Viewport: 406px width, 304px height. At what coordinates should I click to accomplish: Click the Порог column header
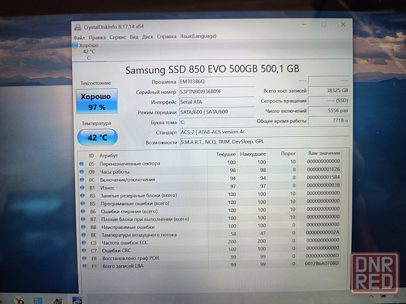tap(288, 153)
